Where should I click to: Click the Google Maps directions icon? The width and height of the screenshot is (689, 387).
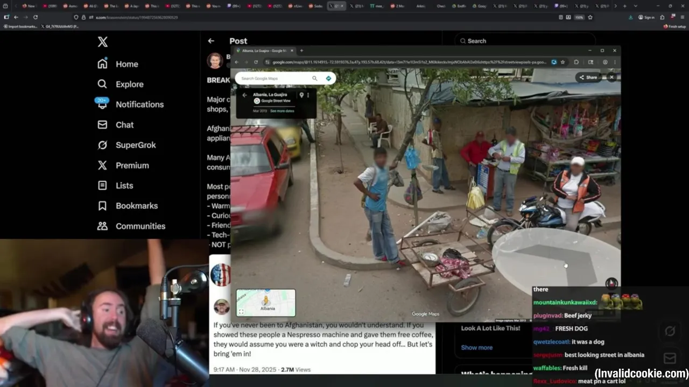[x=328, y=78]
